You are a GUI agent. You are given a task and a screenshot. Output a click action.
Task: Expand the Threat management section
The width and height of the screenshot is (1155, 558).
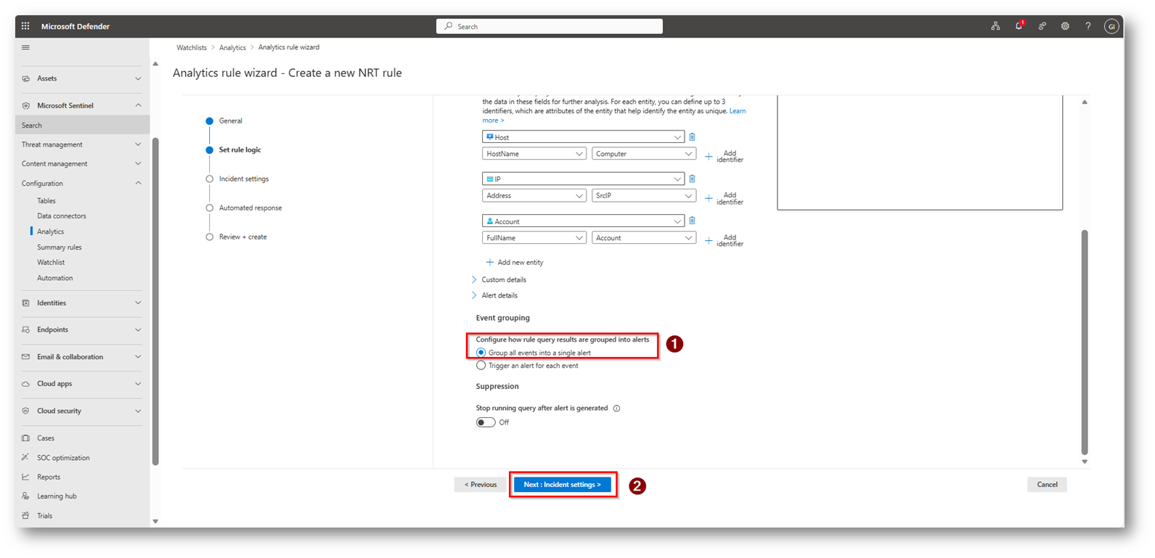[81, 145]
